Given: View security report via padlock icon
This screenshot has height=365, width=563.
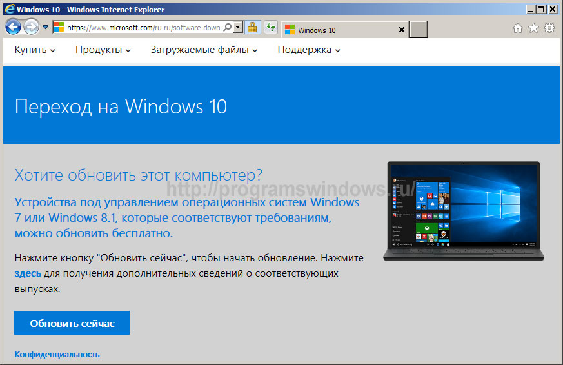Looking at the screenshot, I should (x=252, y=27).
